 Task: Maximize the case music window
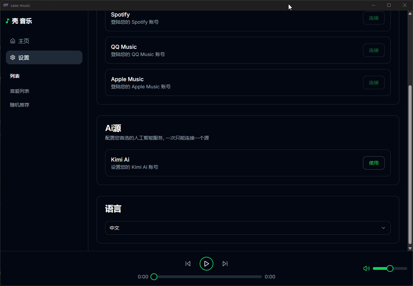tap(389, 5)
